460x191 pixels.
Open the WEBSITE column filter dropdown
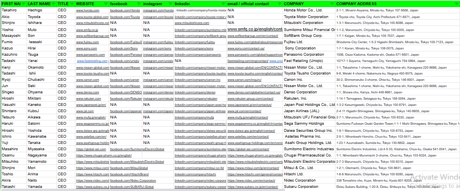[106, 4]
